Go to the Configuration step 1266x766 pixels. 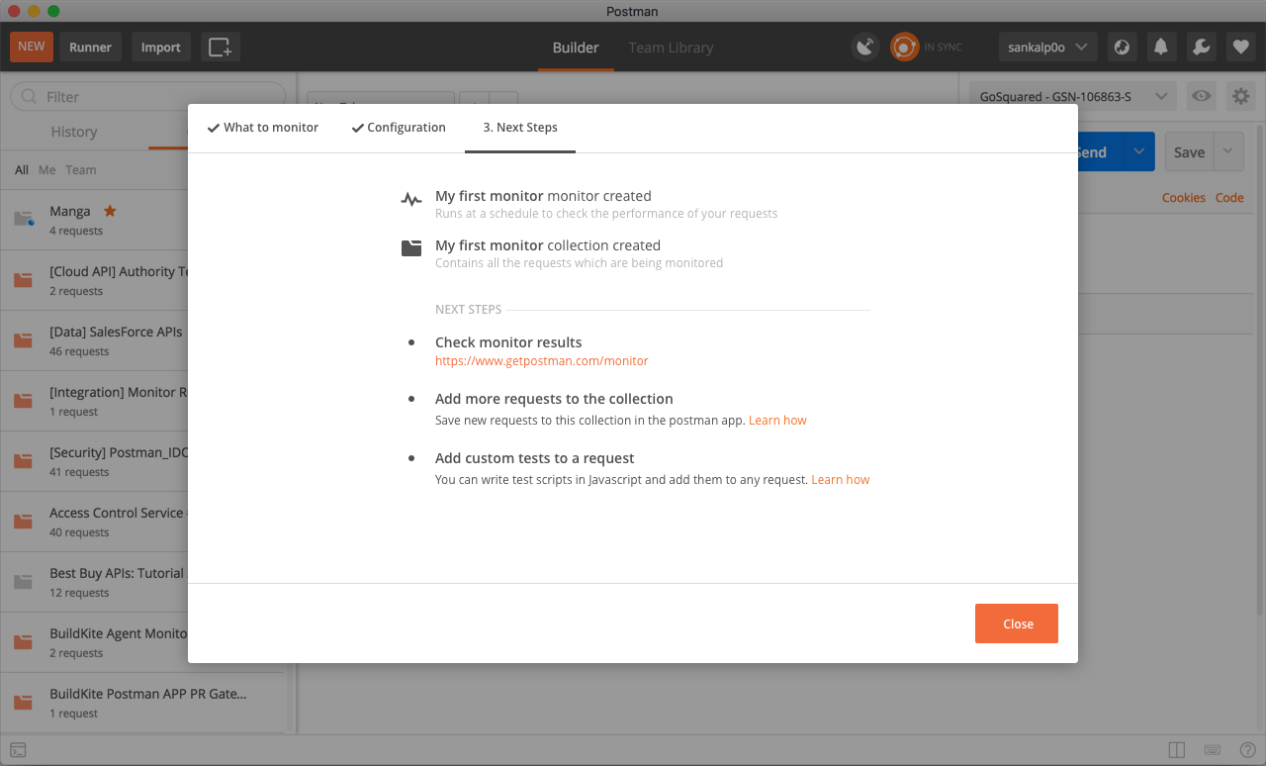(x=399, y=128)
